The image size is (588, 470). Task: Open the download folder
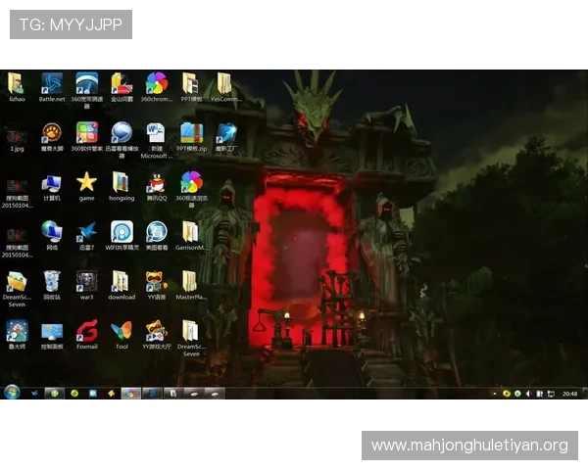click(x=122, y=282)
